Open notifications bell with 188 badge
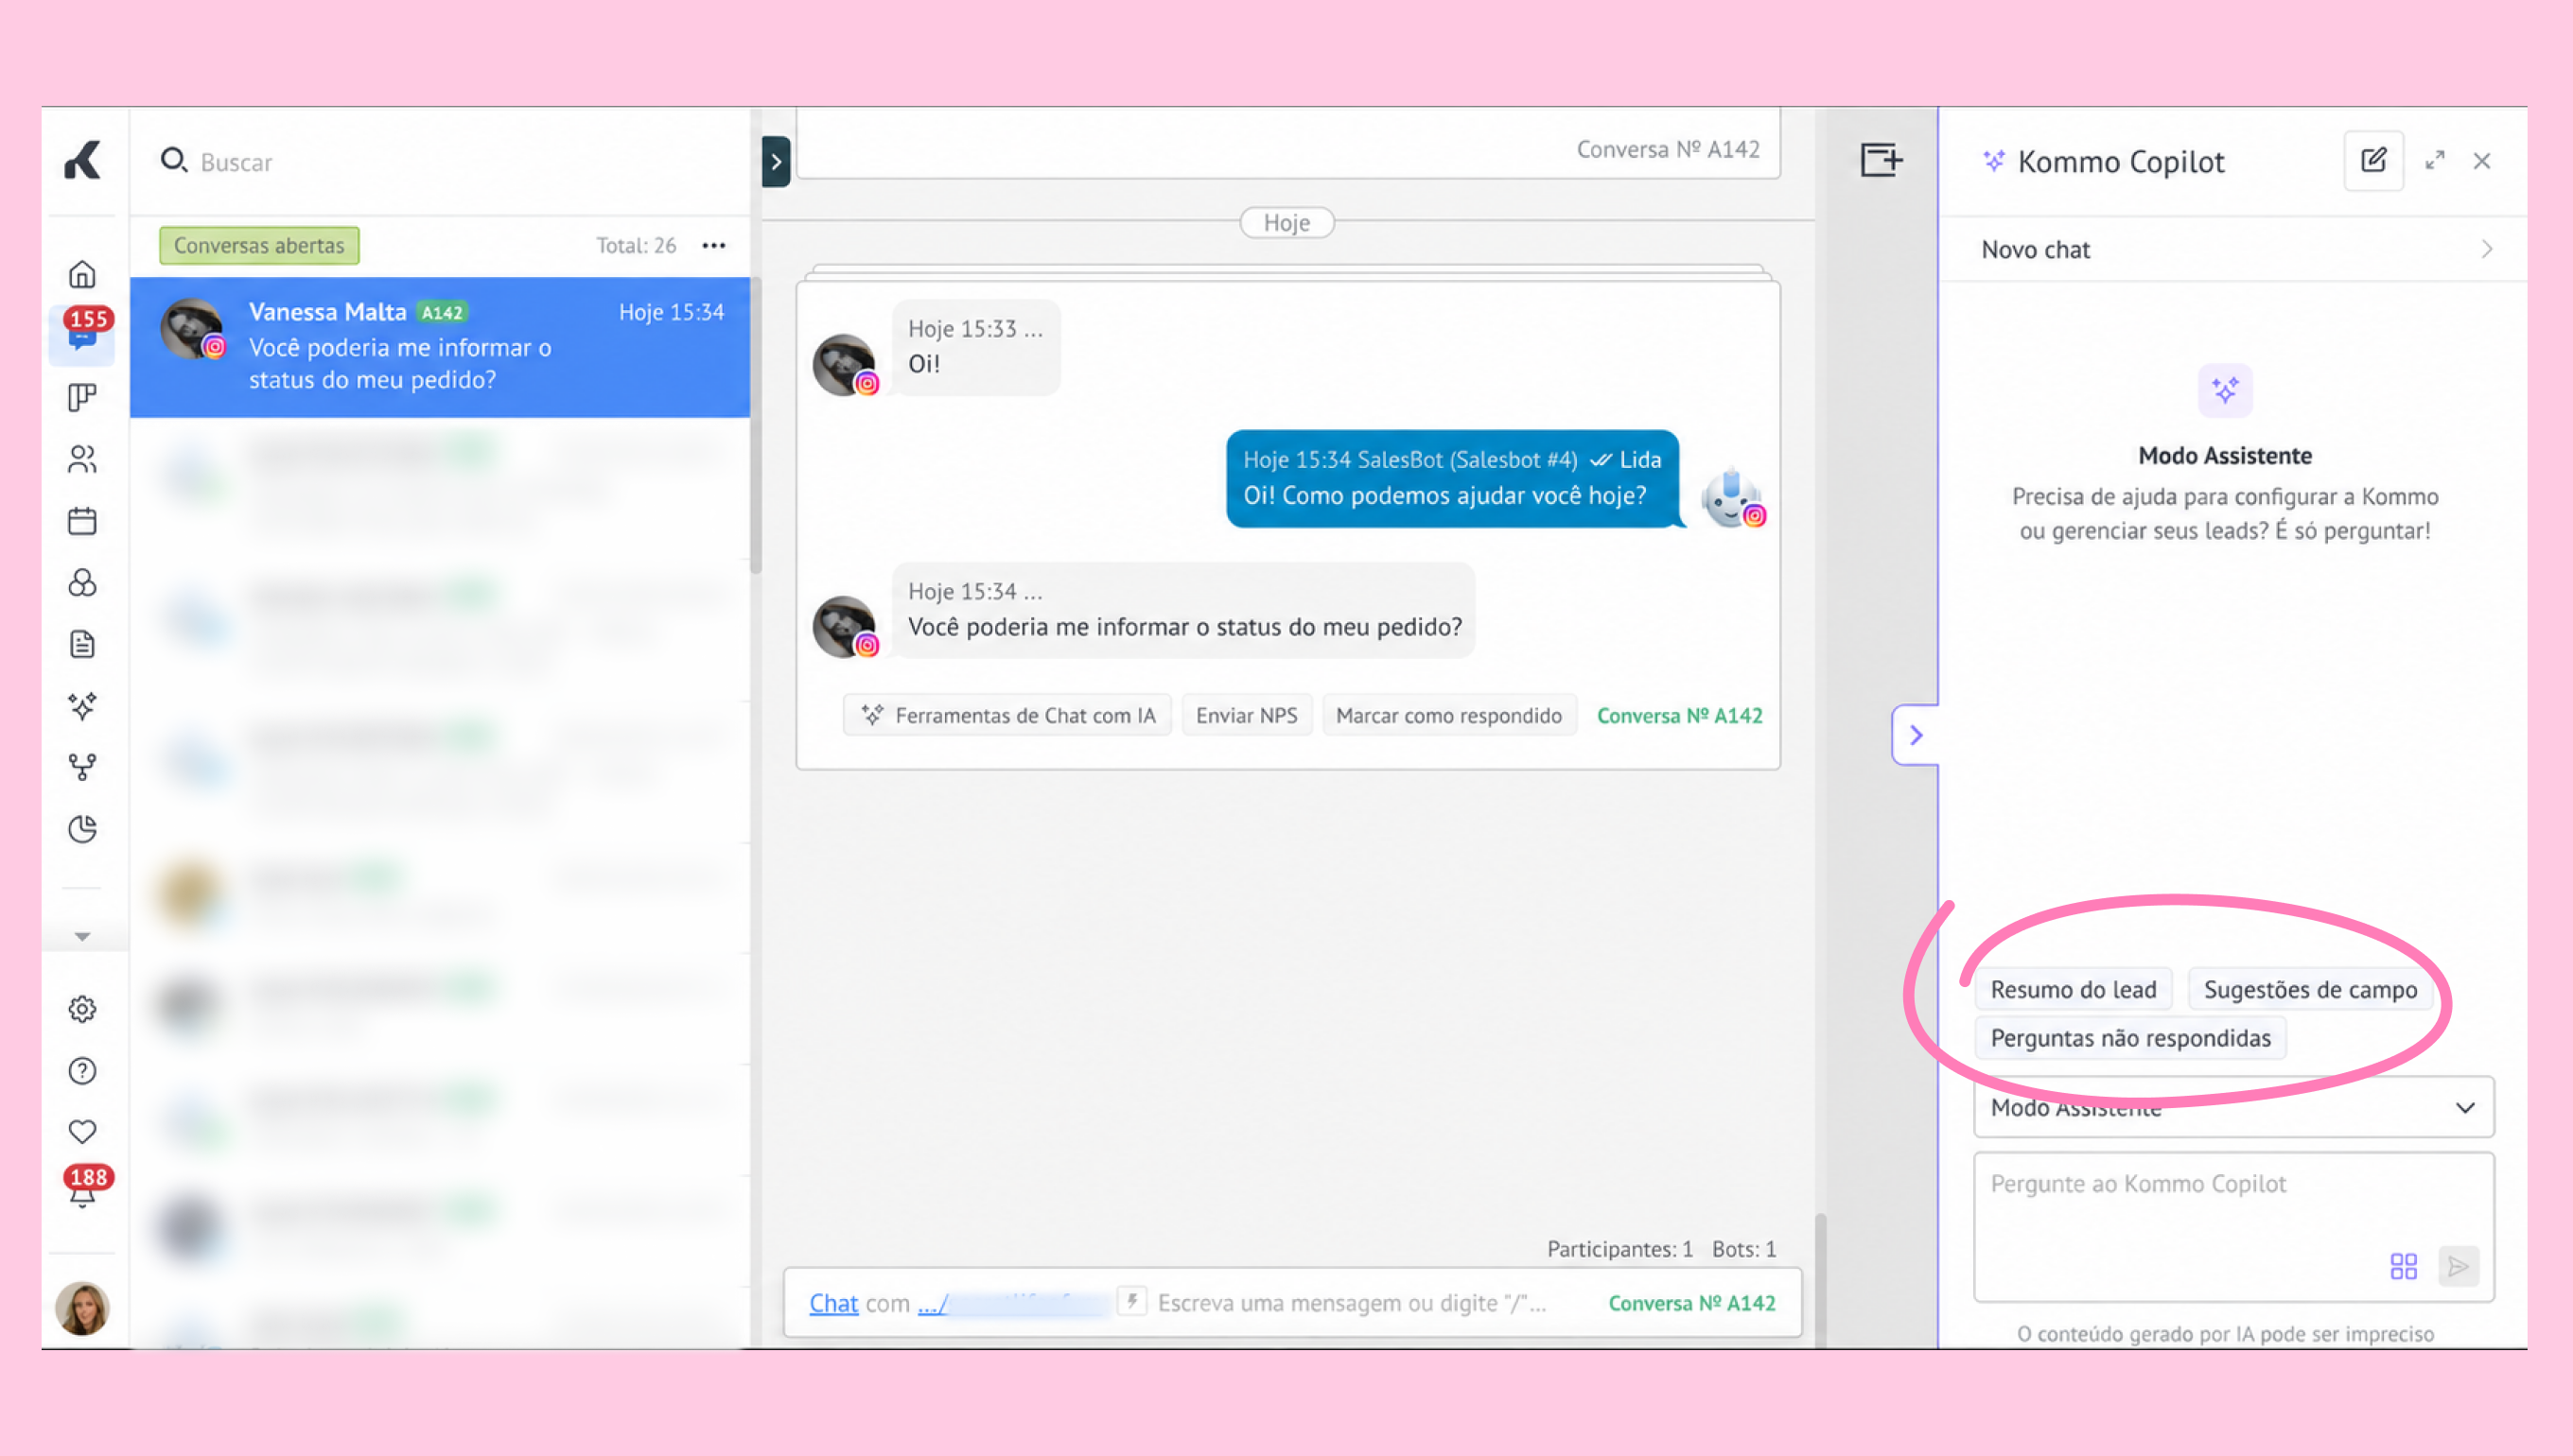 click(x=85, y=1187)
